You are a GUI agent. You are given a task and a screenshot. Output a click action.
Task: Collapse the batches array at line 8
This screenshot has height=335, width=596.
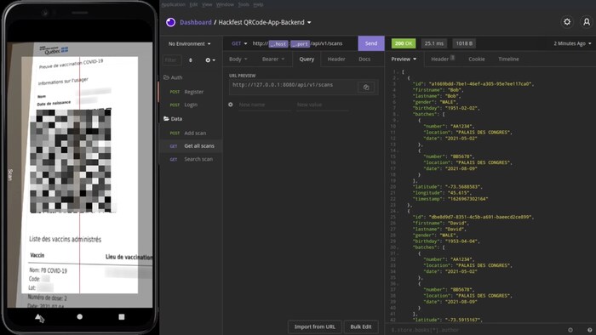click(398, 114)
